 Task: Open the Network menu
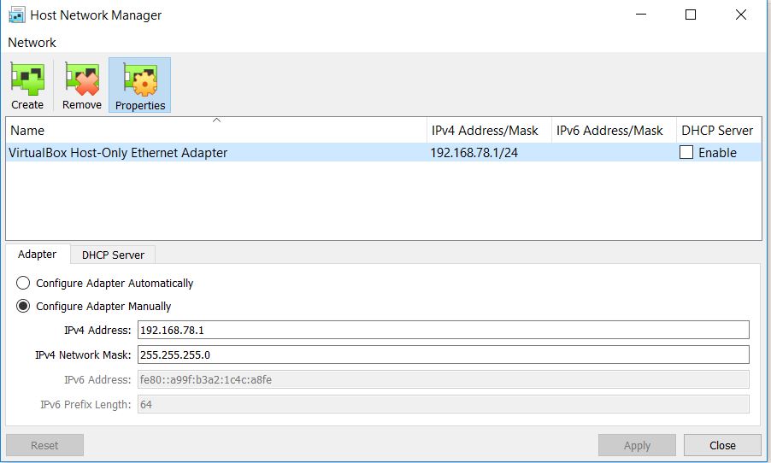[32, 43]
